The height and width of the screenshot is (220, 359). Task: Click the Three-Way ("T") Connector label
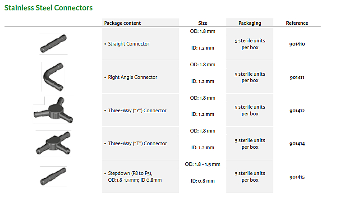[x=137, y=143]
